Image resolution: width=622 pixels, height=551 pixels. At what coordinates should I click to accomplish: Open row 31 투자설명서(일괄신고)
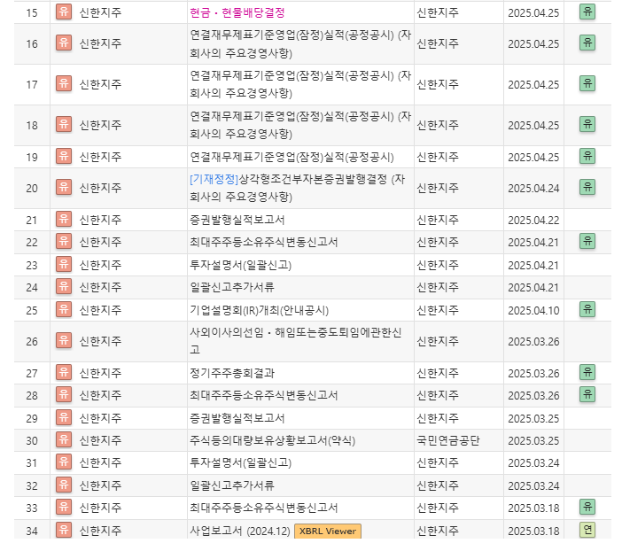[240, 462]
